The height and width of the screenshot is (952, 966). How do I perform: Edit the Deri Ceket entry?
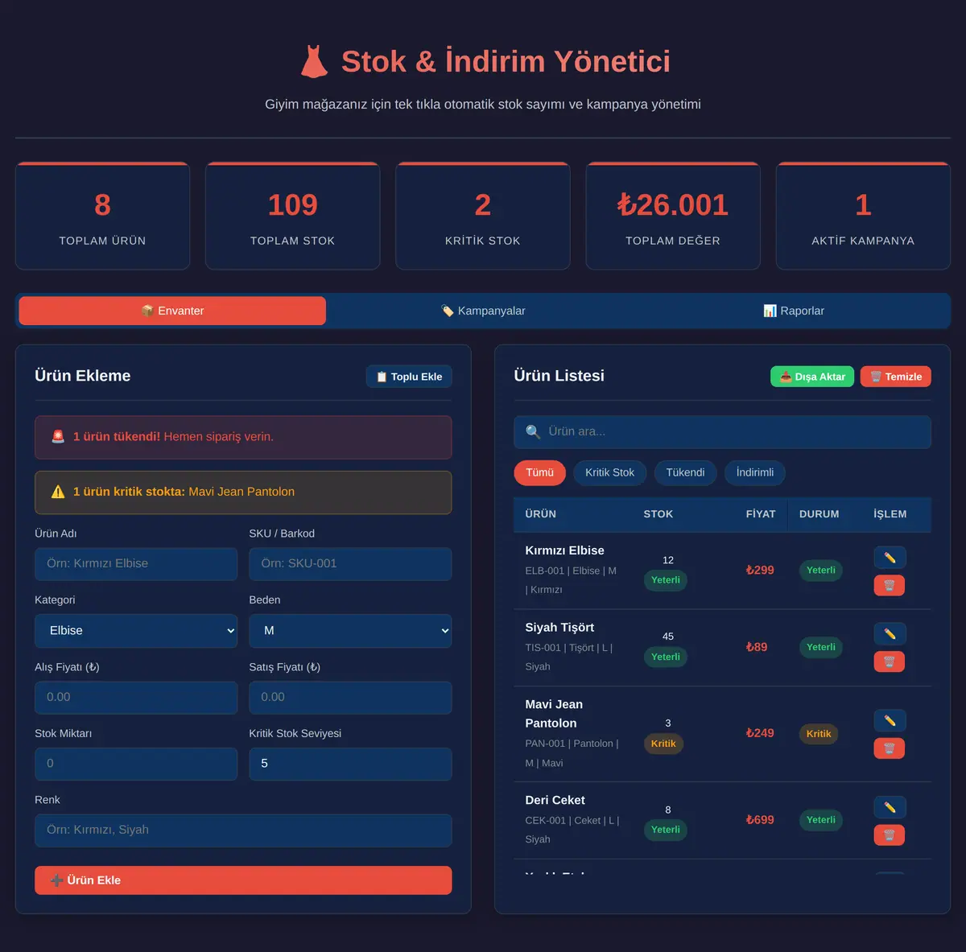(890, 807)
